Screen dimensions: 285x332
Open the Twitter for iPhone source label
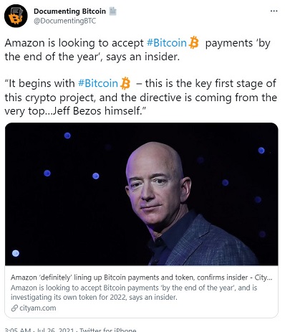click(107, 330)
